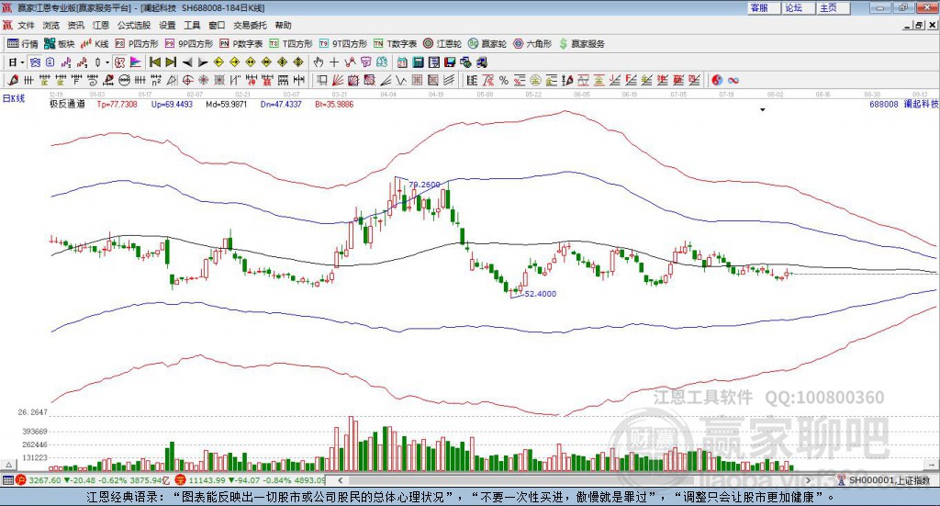Open the 江恩 menu
The width and height of the screenshot is (940, 506).
(x=101, y=25)
